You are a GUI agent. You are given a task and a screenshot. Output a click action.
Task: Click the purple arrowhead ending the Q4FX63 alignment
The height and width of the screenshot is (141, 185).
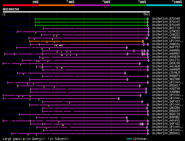click(x=143, y=102)
